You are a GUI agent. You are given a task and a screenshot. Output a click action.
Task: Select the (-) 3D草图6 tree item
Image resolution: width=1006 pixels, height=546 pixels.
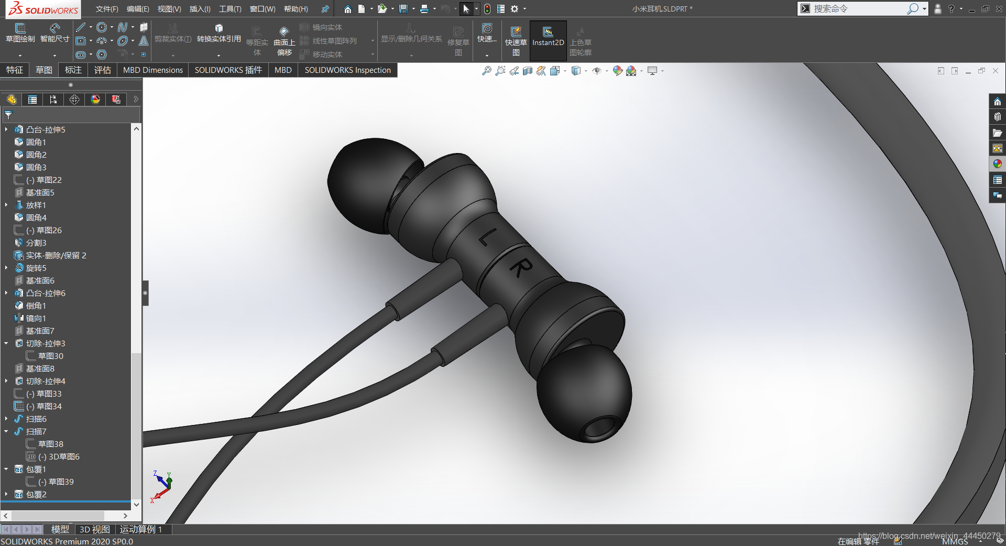pos(53,456)
